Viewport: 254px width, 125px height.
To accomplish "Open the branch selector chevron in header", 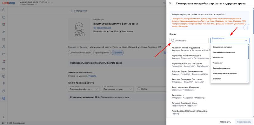I will (52, 3).
